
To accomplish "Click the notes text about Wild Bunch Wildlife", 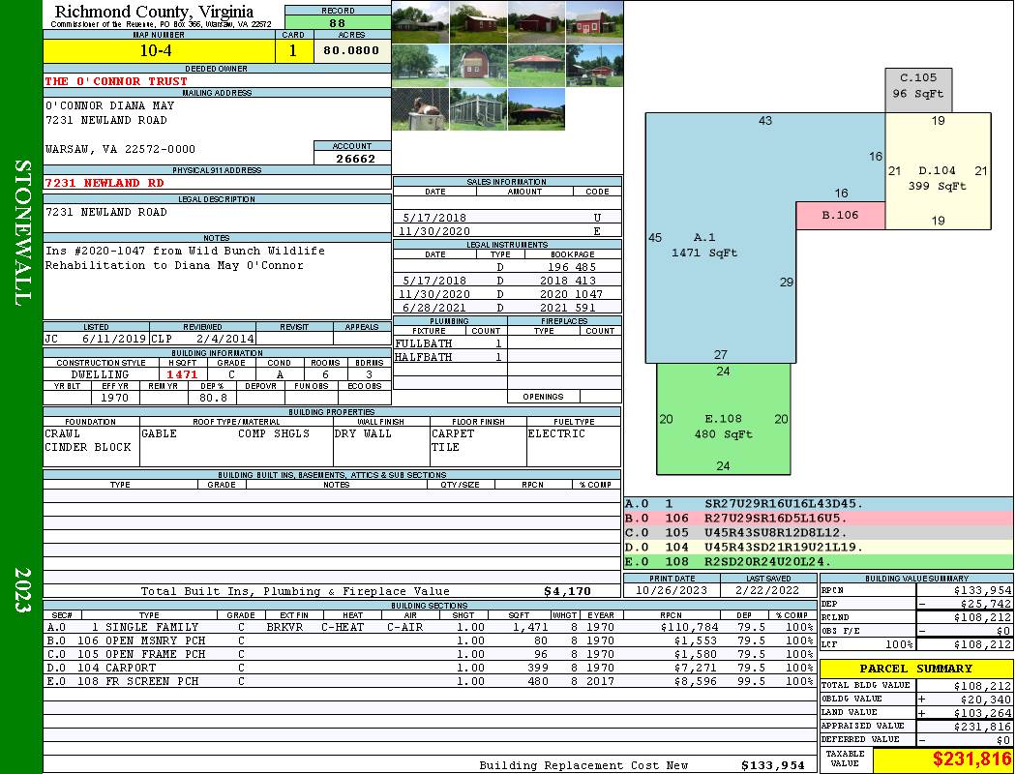I will pos(185,257).
